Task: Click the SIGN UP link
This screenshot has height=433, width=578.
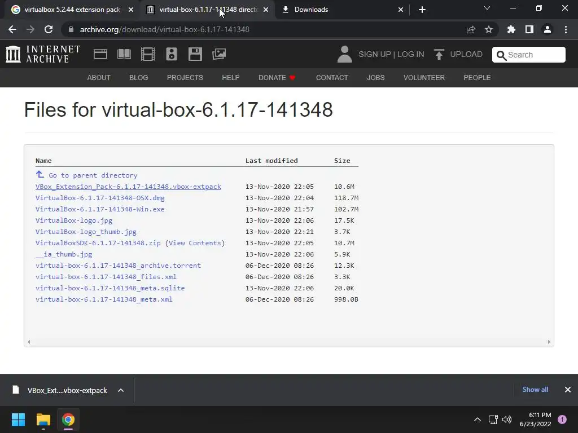Action: [375, 54]
